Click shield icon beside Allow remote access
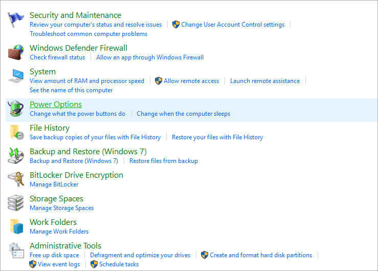 159,80
